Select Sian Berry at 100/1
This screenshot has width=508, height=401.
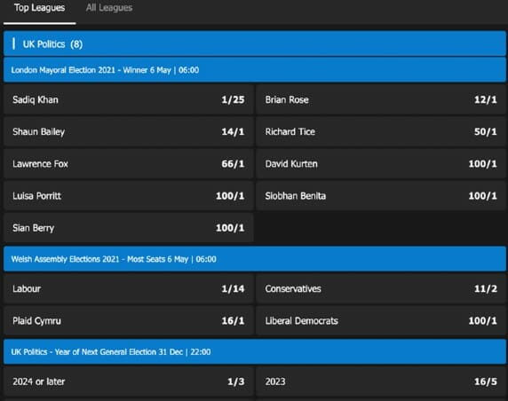[128, 228]
